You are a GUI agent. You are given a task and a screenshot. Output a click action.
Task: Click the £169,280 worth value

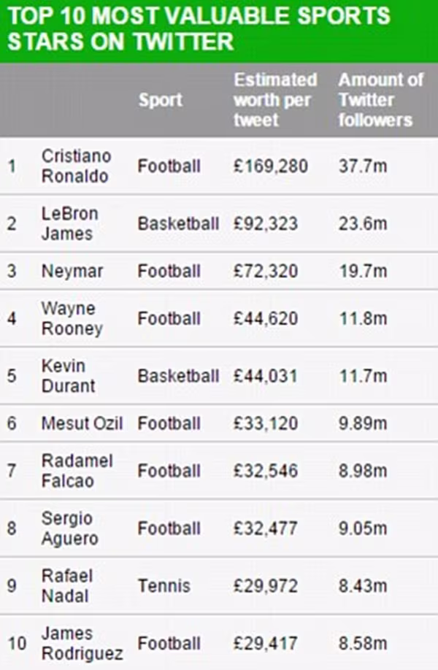point(271,166)
